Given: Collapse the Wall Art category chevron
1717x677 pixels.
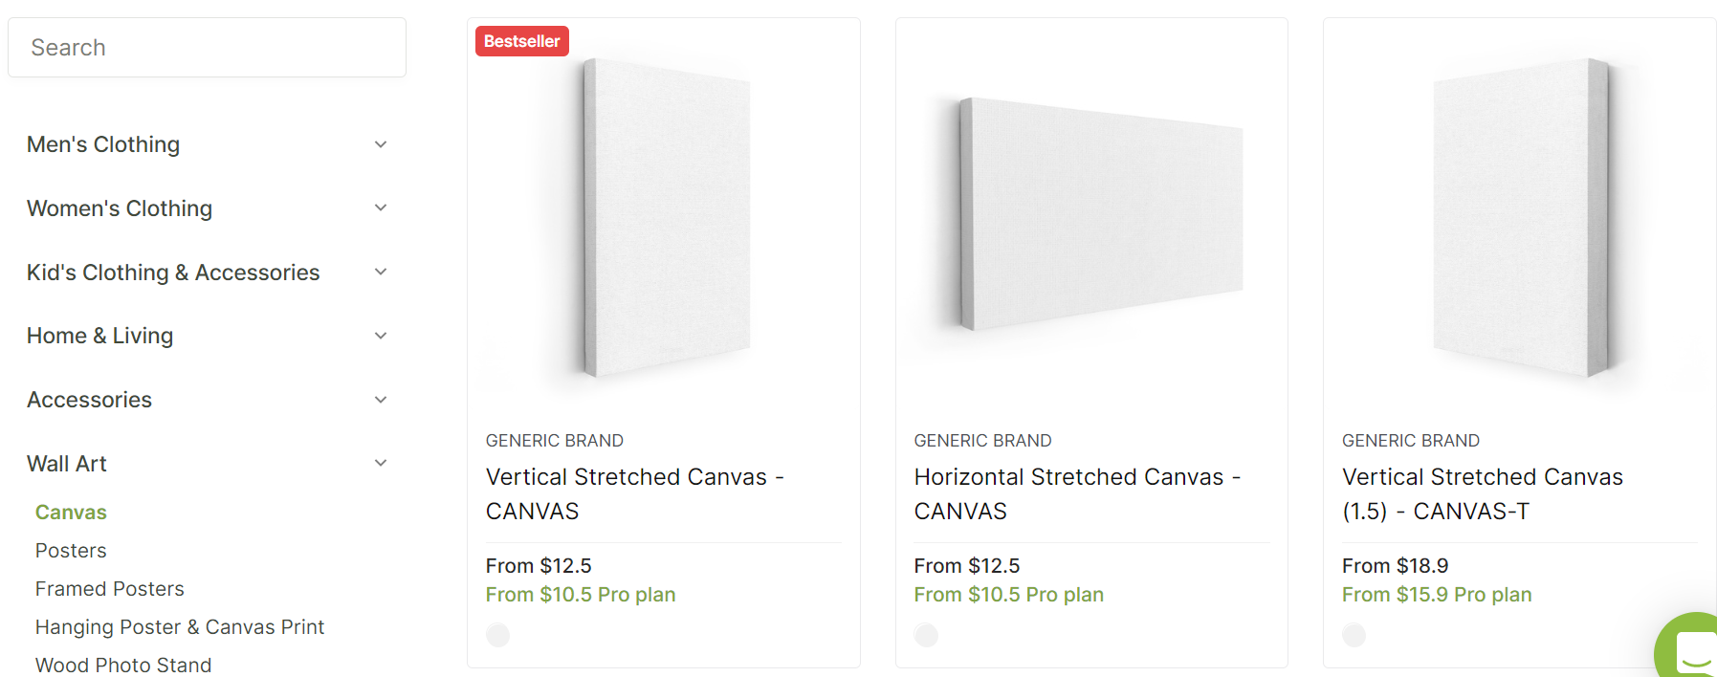Looking at the screenshot, I should pos(381,463).
